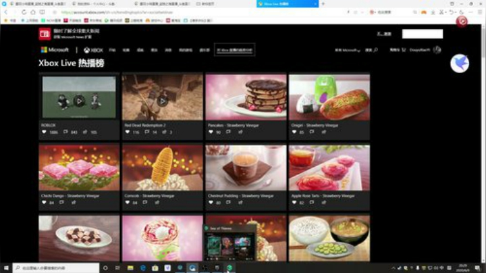Open the Apple Rose Tarts thumbnail

tap(329, 168)
